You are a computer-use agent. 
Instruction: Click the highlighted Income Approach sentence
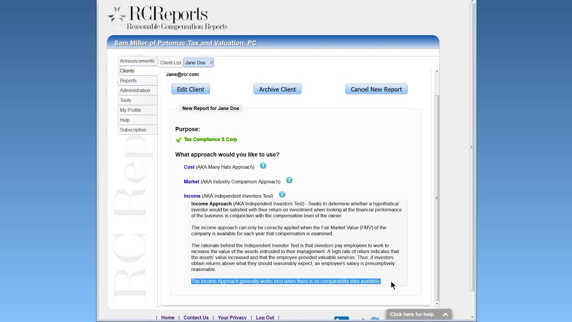[286, 281]
